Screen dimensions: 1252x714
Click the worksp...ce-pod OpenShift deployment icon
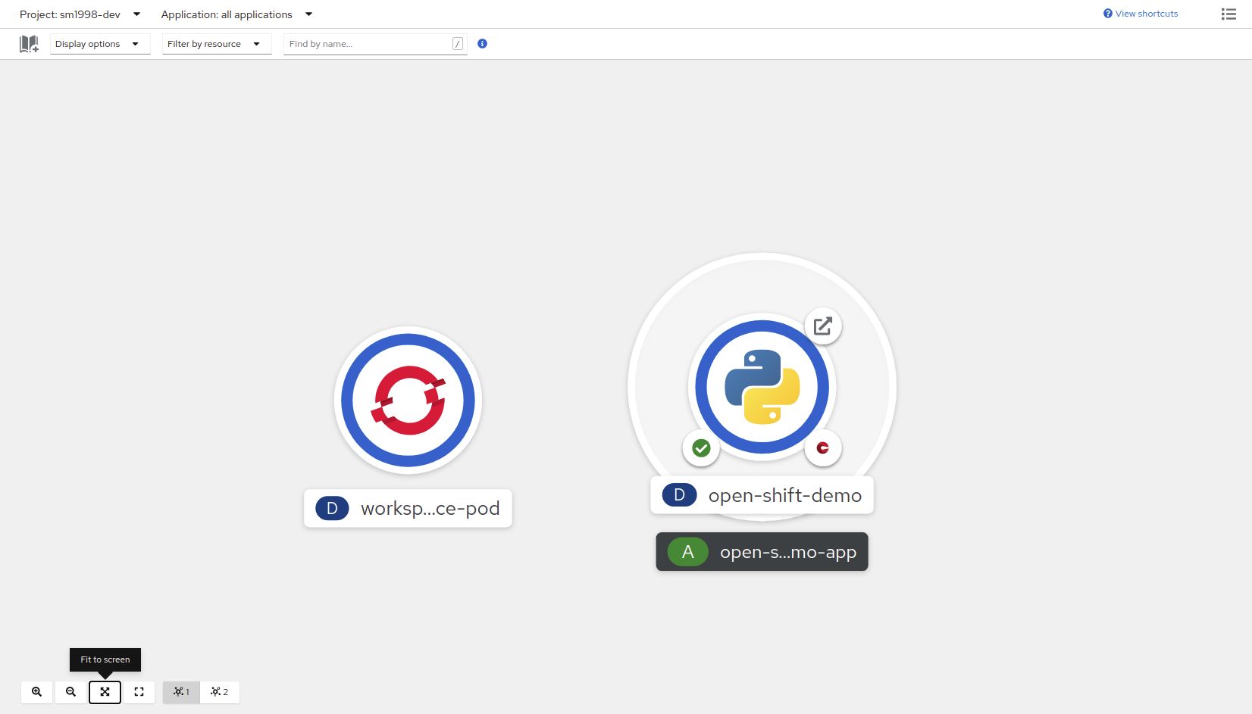(x=408, y=401)
